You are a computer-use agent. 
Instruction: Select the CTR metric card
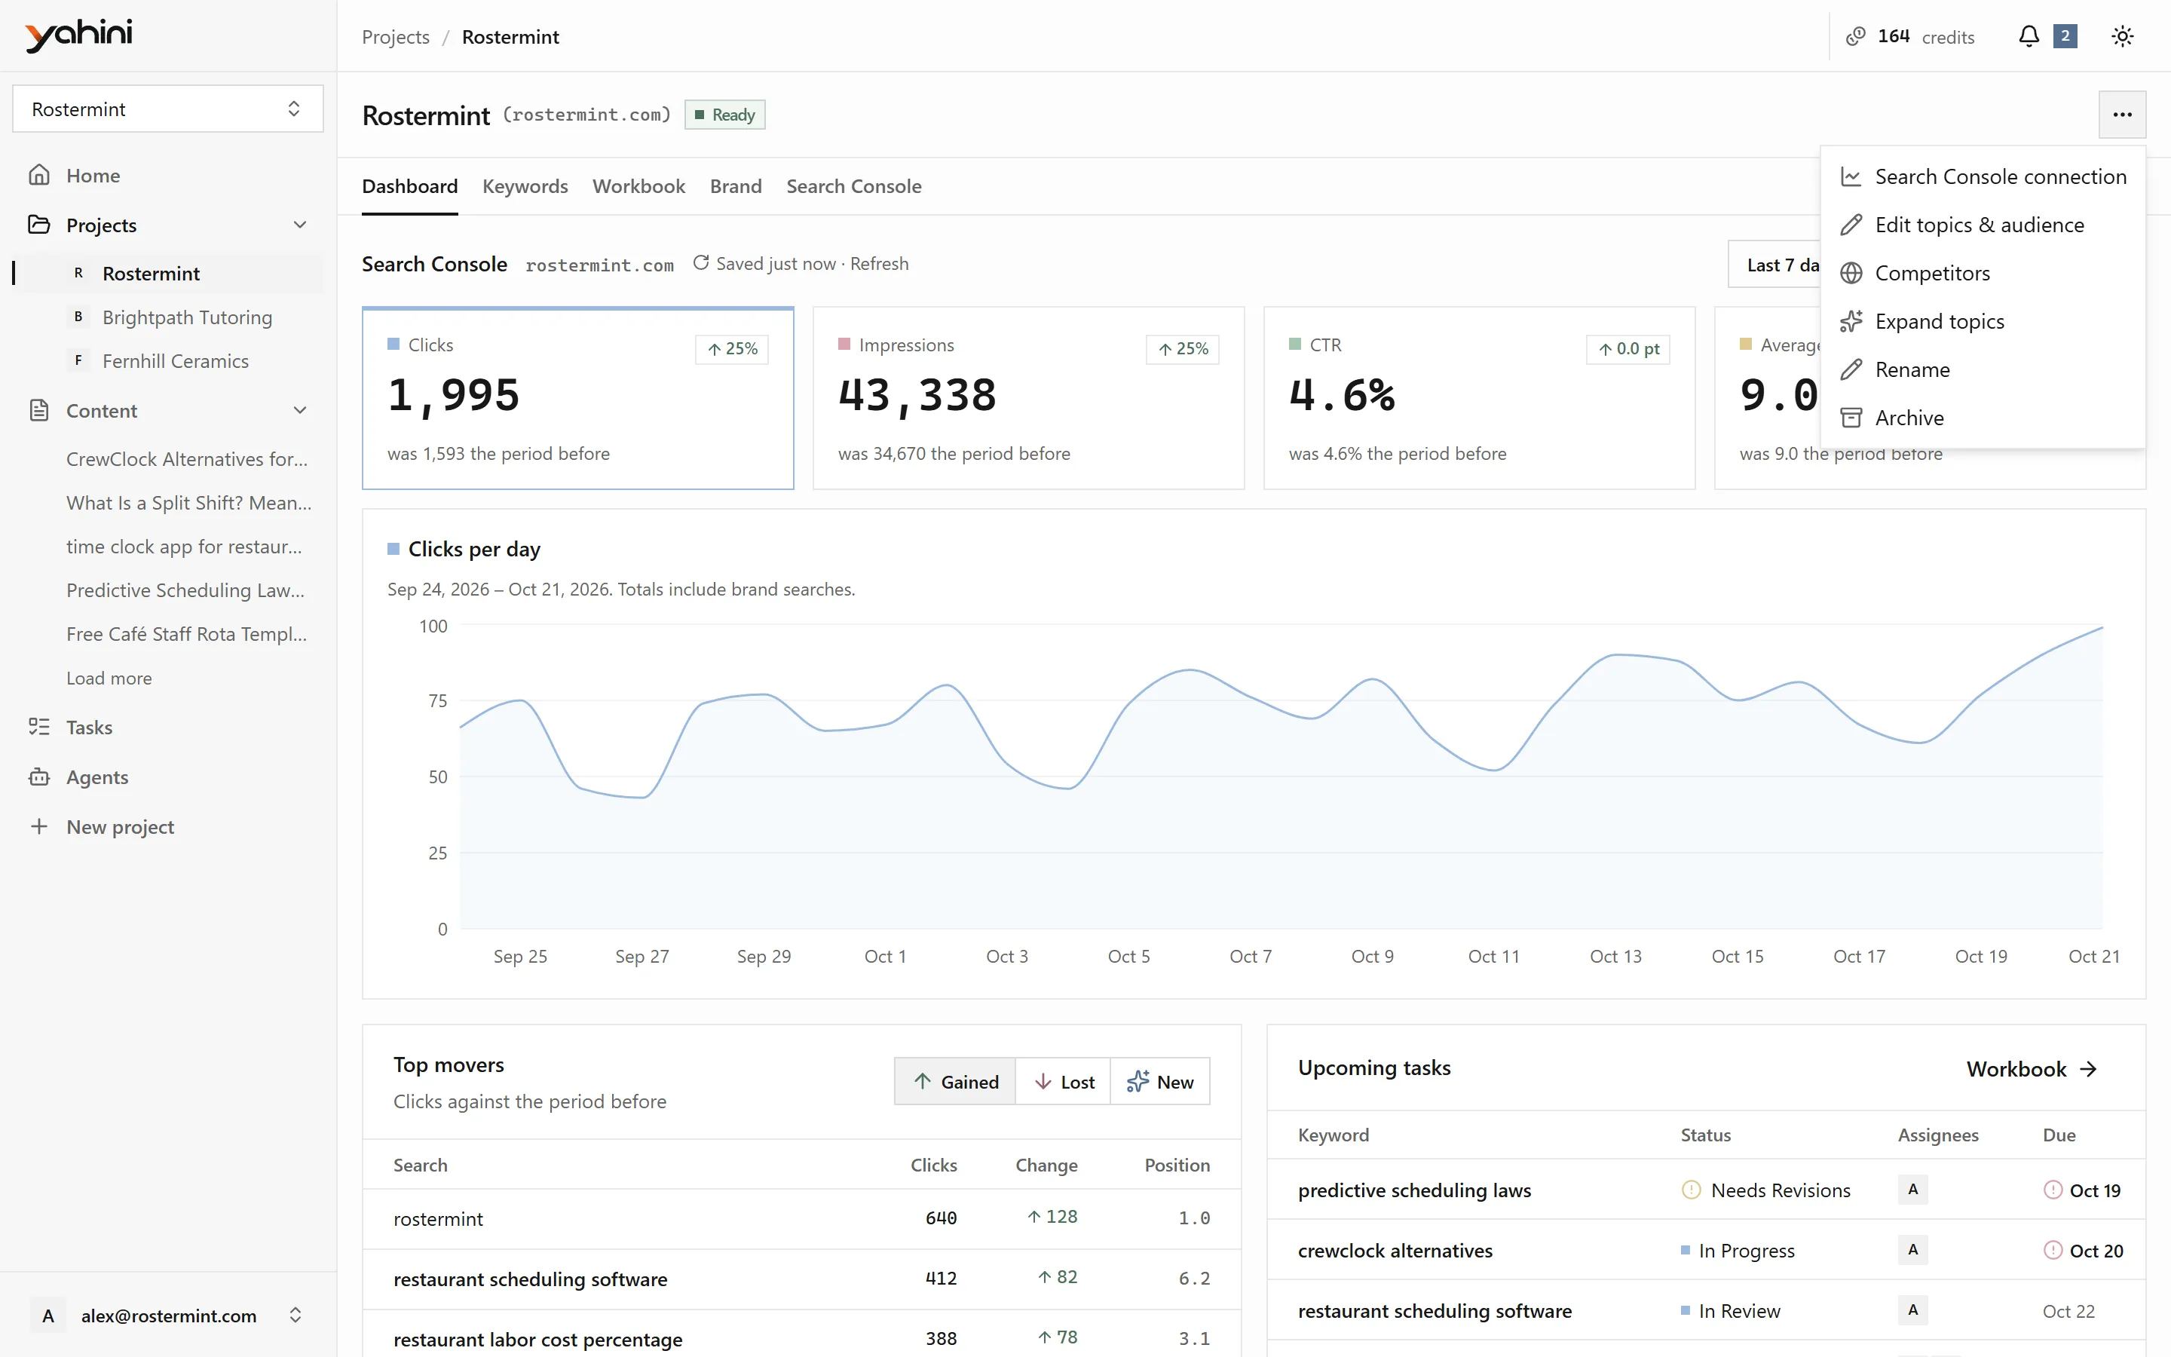click(x=1478, y=399)
